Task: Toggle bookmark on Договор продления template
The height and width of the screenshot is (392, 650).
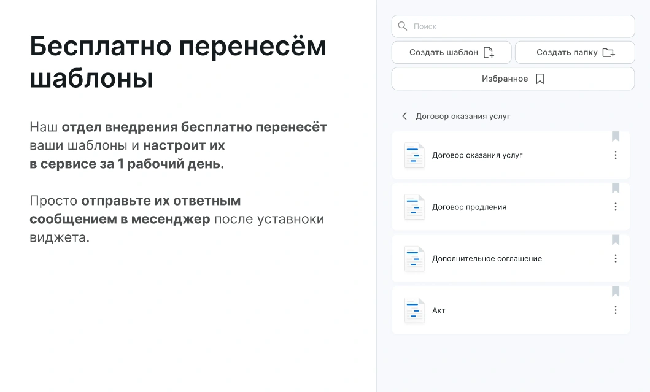Action: [x=616, y=188]
